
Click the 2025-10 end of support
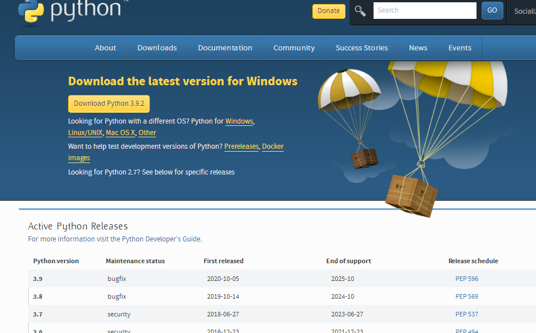(343, 279)
